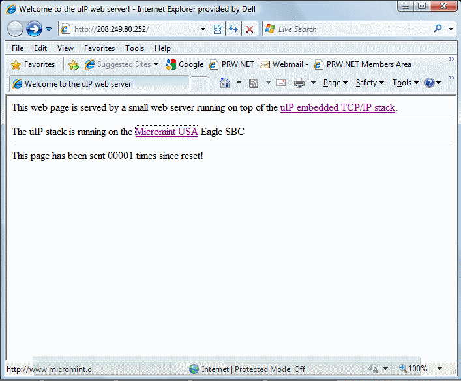Open the Safety dropdown menu

tap(370, 83)
